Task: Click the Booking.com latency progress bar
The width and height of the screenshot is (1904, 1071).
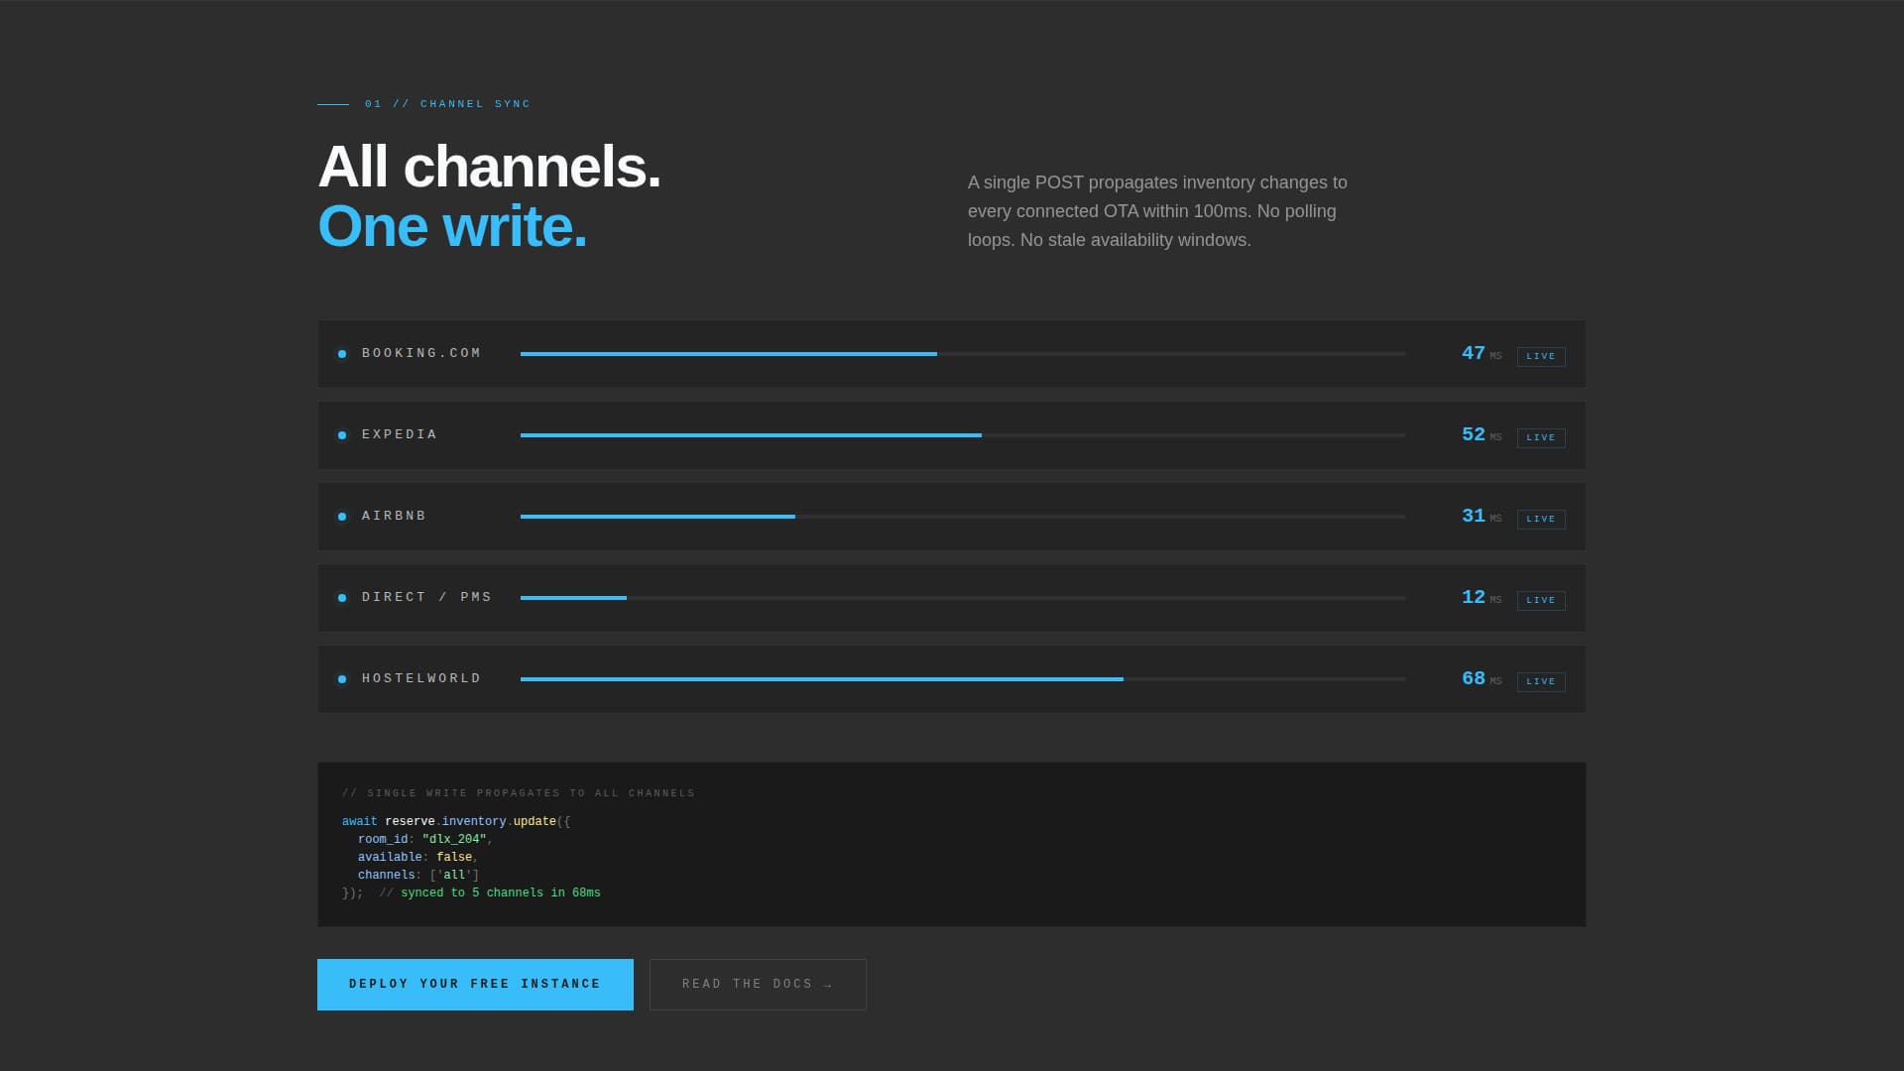Action: click(963, 354)
